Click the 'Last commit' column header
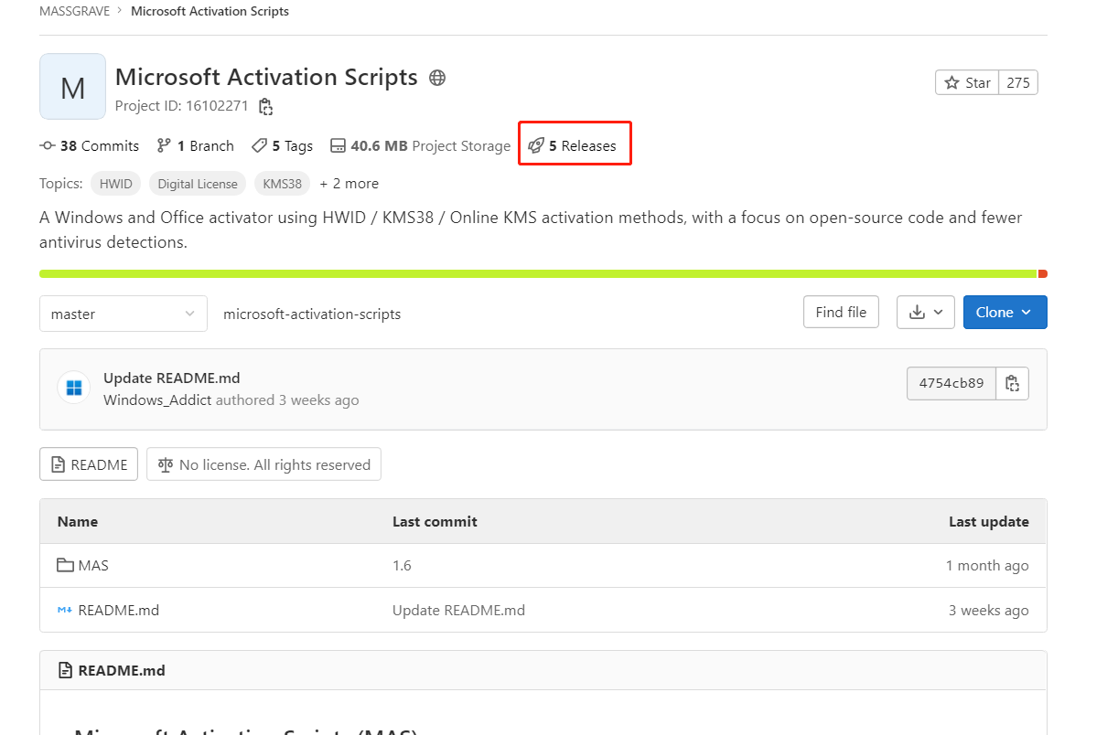This screenshot has width=1118, height=735. [435, 521]
